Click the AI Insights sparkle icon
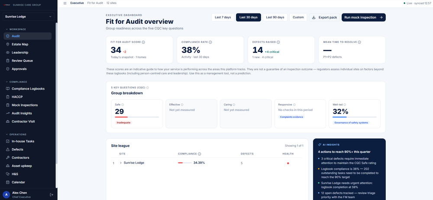 pyautogui.click(x=320, y=144)
